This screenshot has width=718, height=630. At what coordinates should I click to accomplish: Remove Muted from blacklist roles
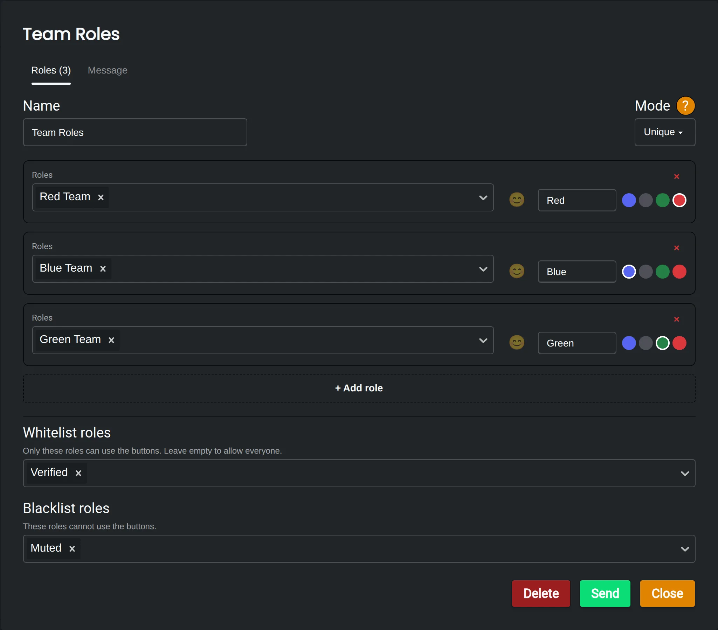[x=72, y=548]
